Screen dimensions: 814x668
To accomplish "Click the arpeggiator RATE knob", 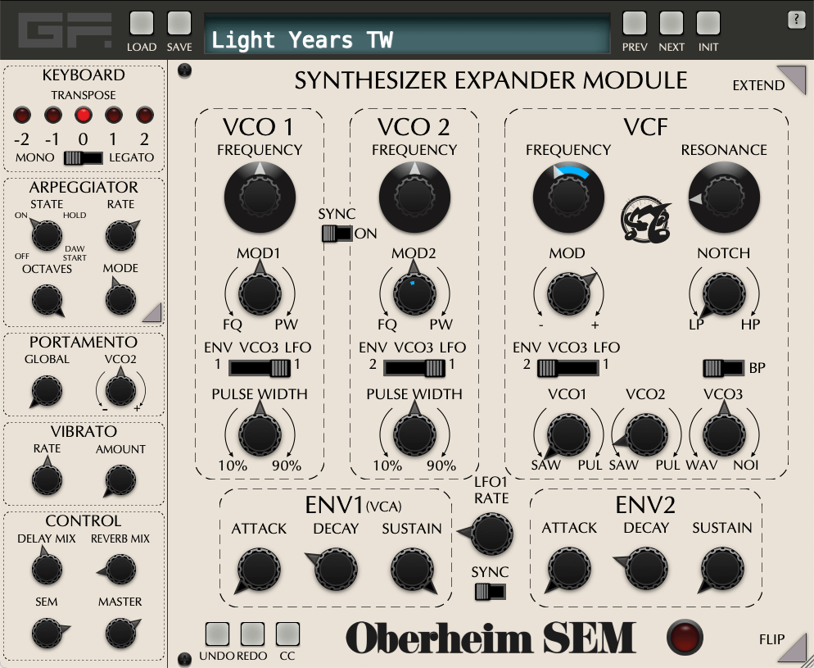I will pos(121,234).
